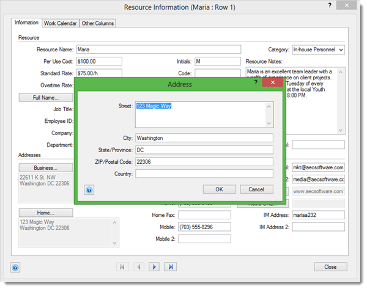This screenshot has width=367, height=289.
Task: Cancel the Address dialog
Action: [256, 189]
